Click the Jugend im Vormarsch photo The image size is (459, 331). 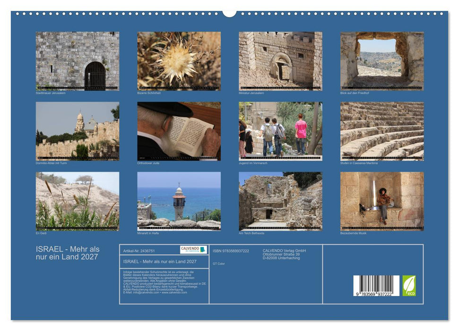pyautogui.click(x=280, y=131)
